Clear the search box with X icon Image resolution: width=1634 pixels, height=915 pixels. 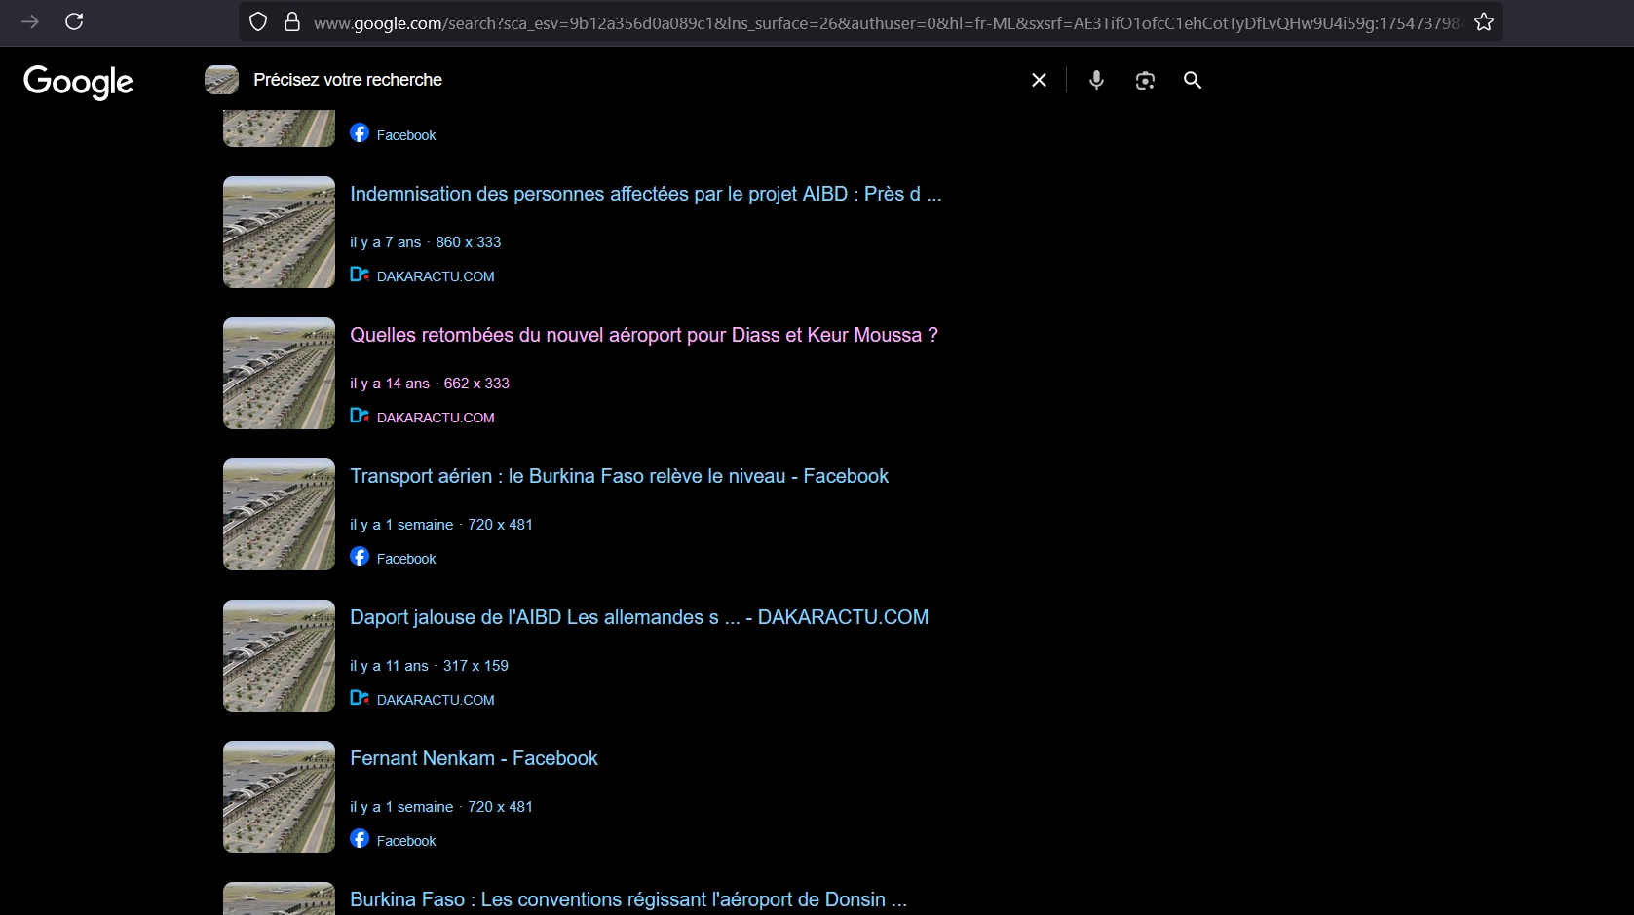[x=1039, y=80]
